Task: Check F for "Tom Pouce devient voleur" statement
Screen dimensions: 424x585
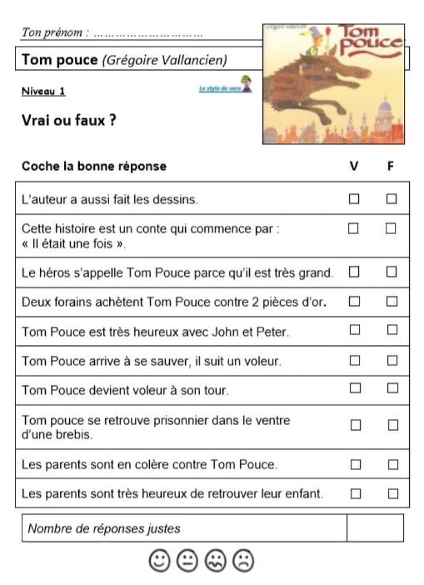Action: (393, 388)
